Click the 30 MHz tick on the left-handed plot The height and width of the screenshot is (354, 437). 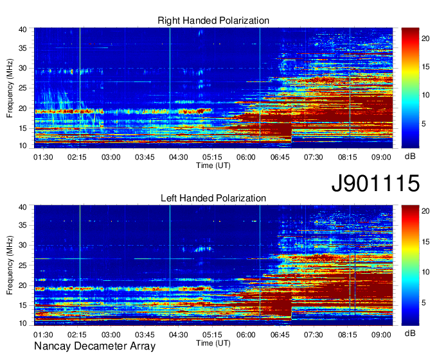tap(22, 245)
